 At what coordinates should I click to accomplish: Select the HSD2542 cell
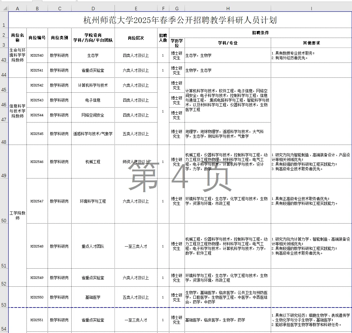pyautogui.click(x=37, y=85)
